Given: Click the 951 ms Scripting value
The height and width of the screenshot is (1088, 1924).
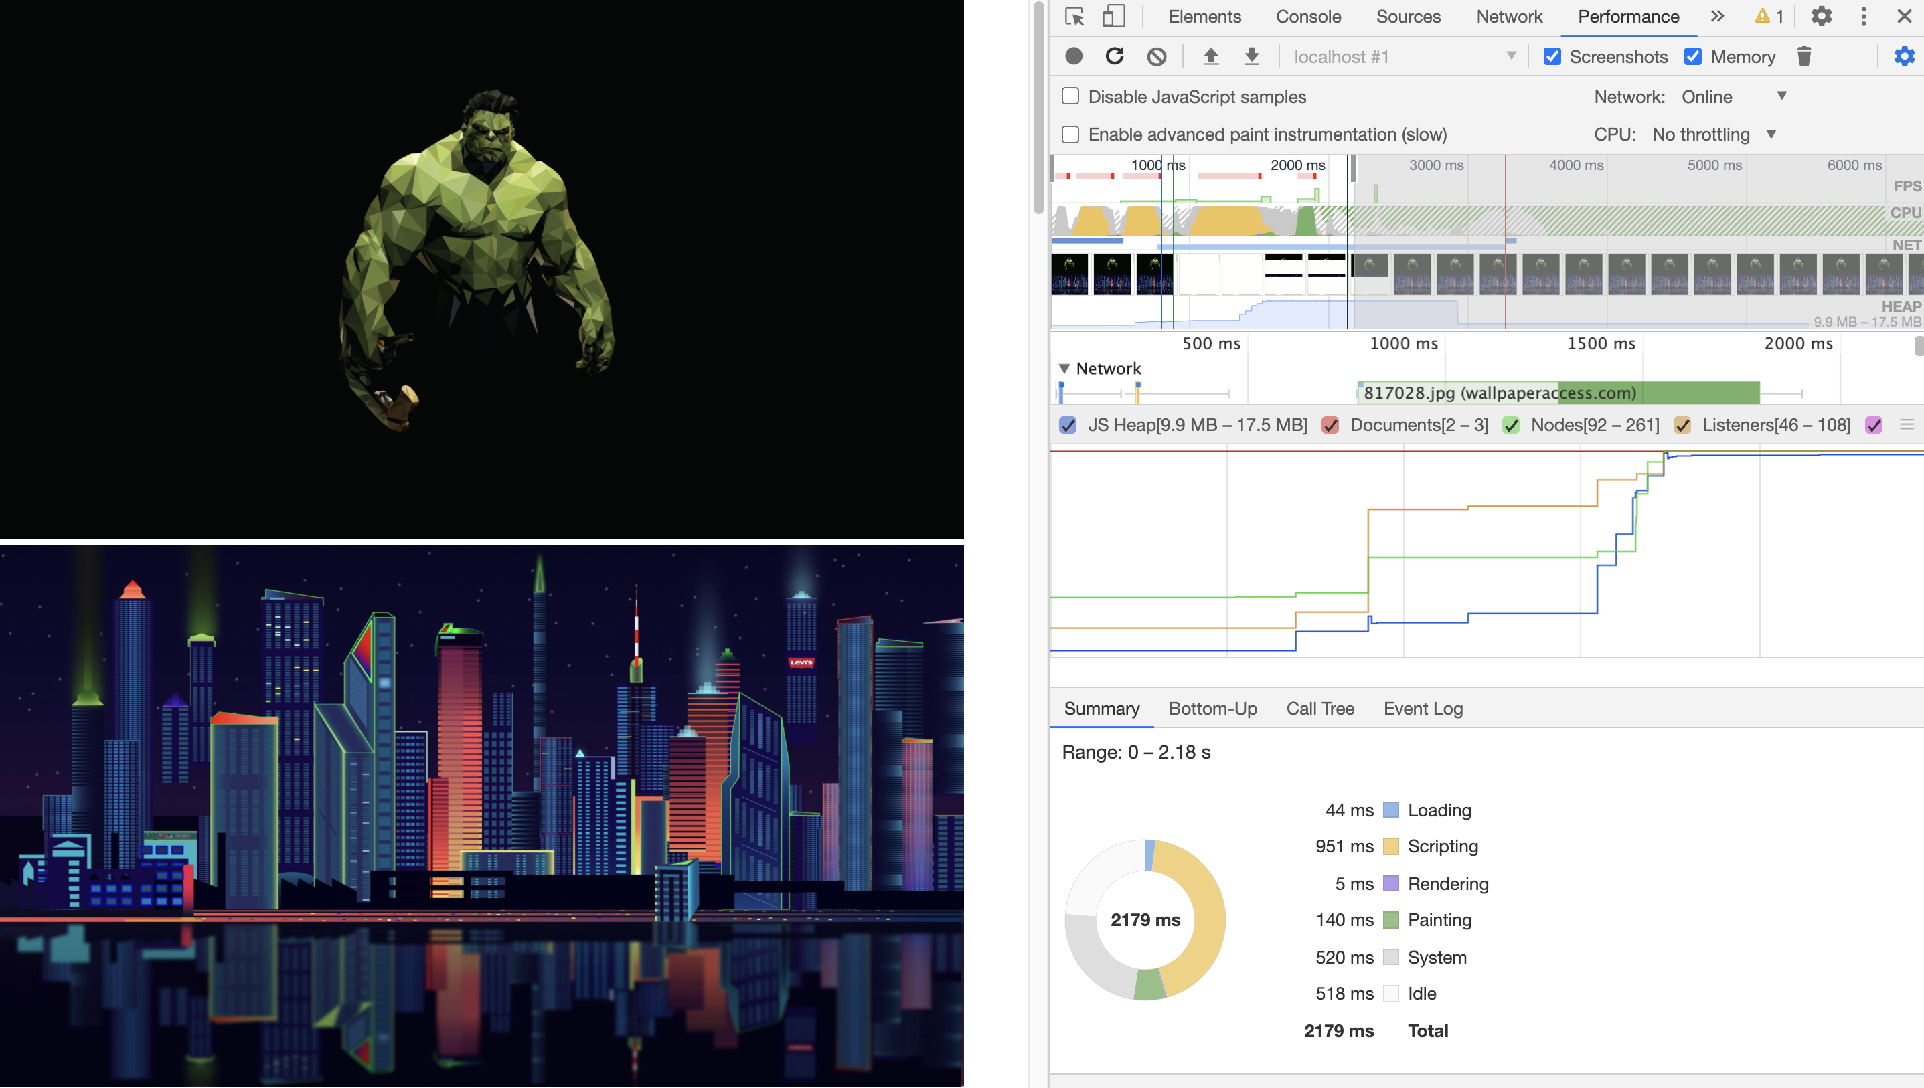Looking at the screenshot, I should tap(1344, 846).
